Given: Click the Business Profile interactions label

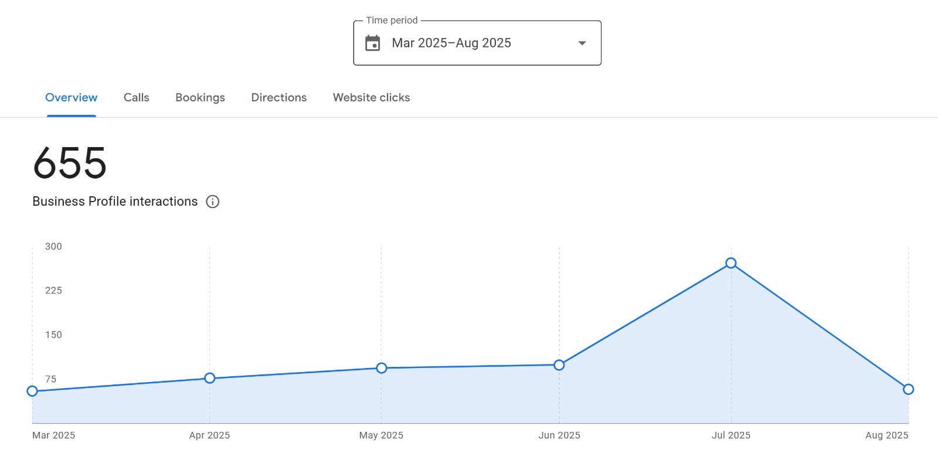Looking at the screenshot, I should pos(115,202).
